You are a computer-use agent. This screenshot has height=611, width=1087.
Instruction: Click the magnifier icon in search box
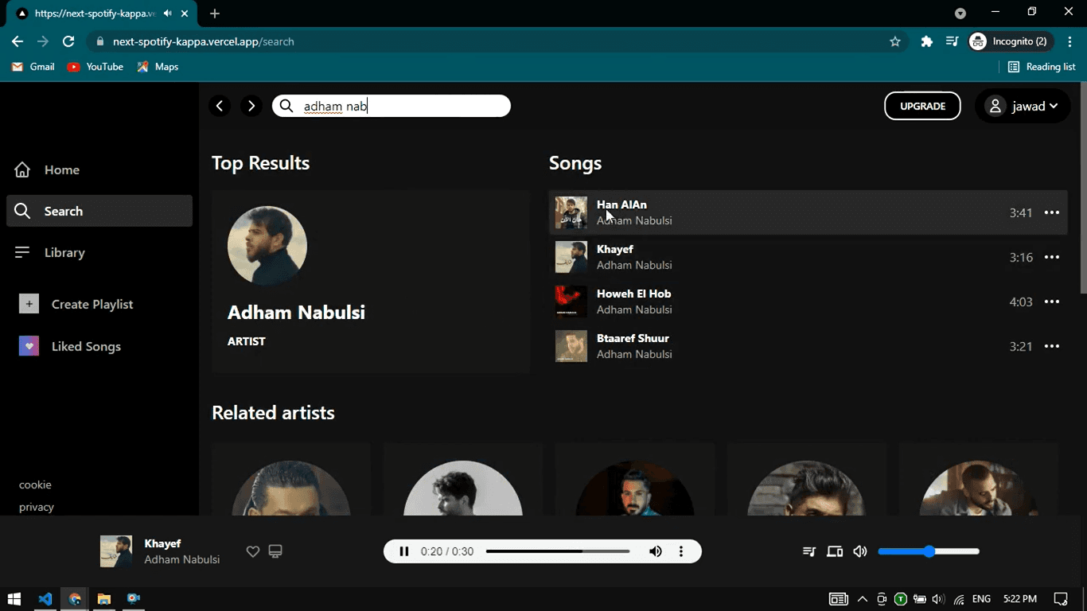point(287,106)
